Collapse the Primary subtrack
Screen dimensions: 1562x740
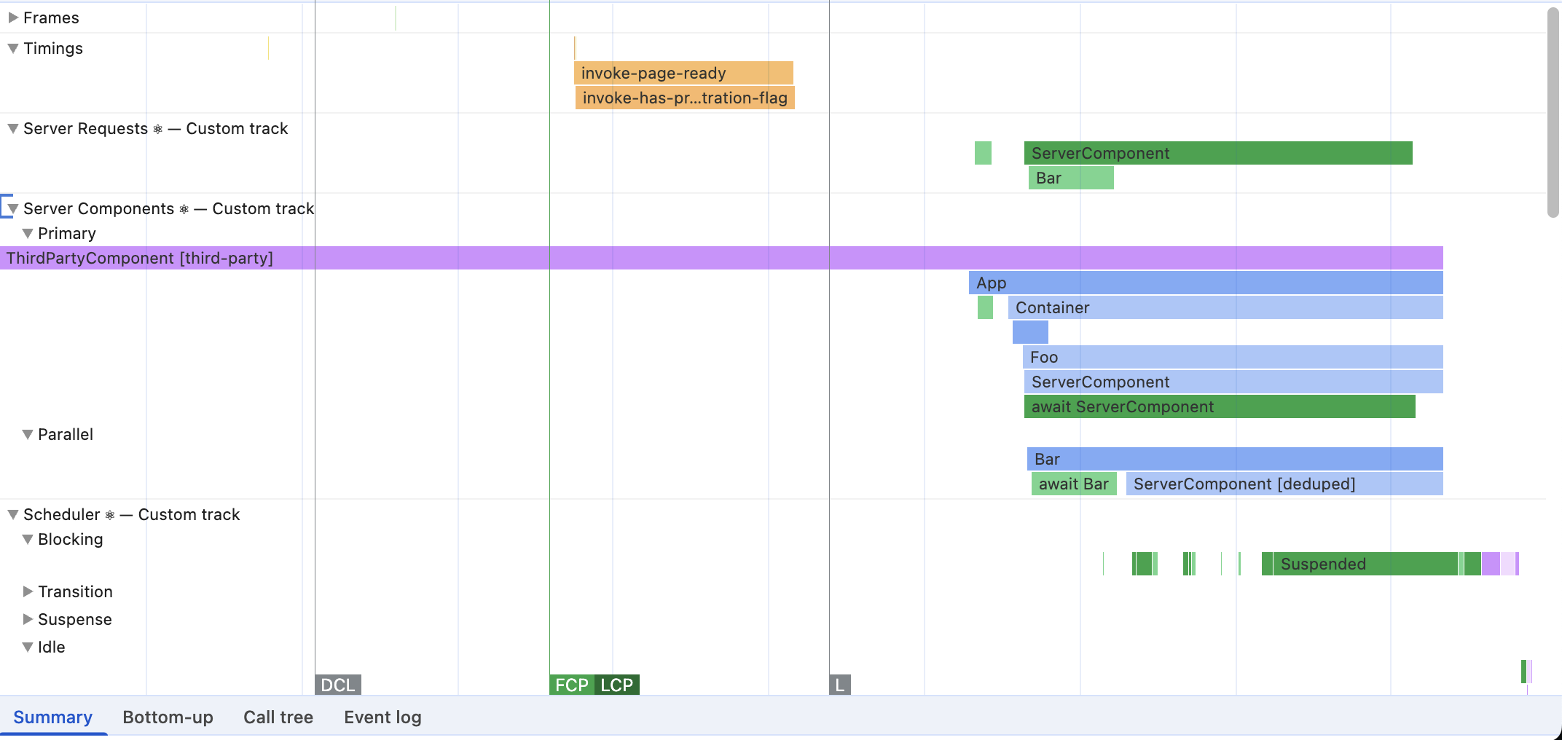click(28, 234)
